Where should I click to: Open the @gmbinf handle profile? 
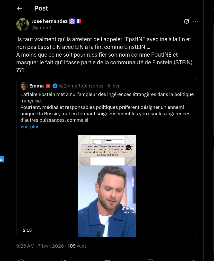pos(41,28)
